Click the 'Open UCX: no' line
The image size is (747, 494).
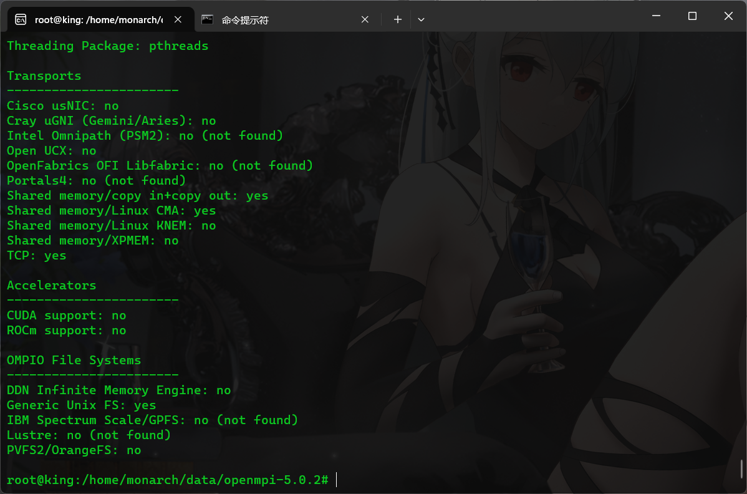tap(52, 151)
